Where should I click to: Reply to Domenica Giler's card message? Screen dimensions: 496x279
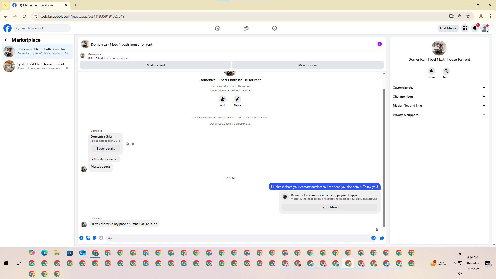133,144
